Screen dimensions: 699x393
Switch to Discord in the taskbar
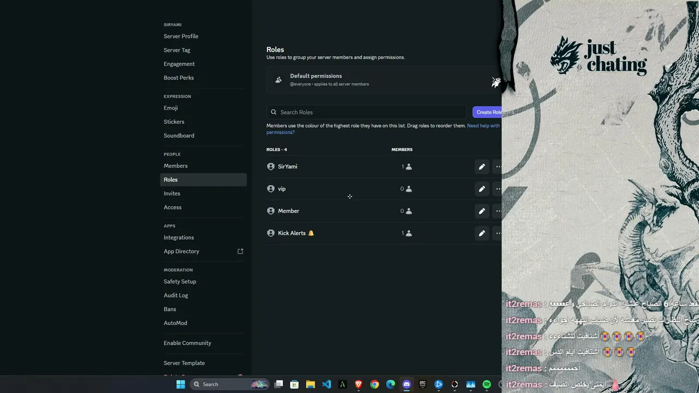tap(406, 384)
